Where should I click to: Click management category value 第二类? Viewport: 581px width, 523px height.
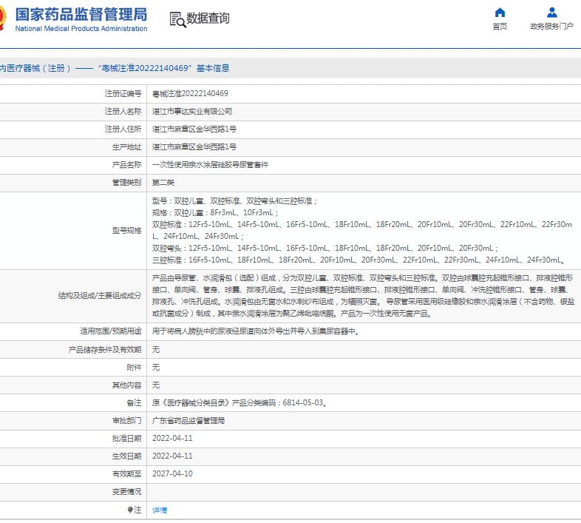pos(163,183)
